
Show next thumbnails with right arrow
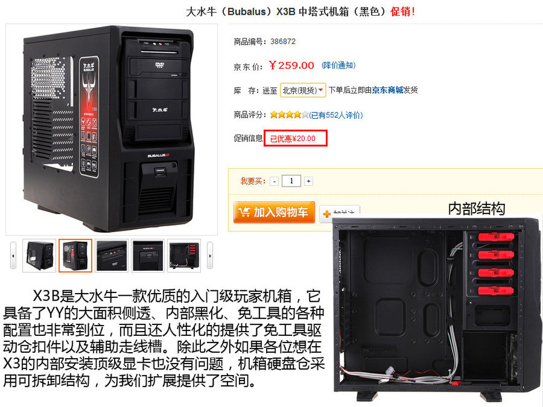click(210, 256)
